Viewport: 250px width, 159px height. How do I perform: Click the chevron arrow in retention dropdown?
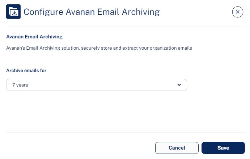point(179,85)
